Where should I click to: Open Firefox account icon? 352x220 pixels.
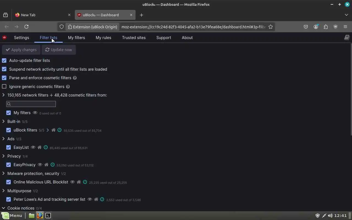pyautogui.click(x=316, y=27)
